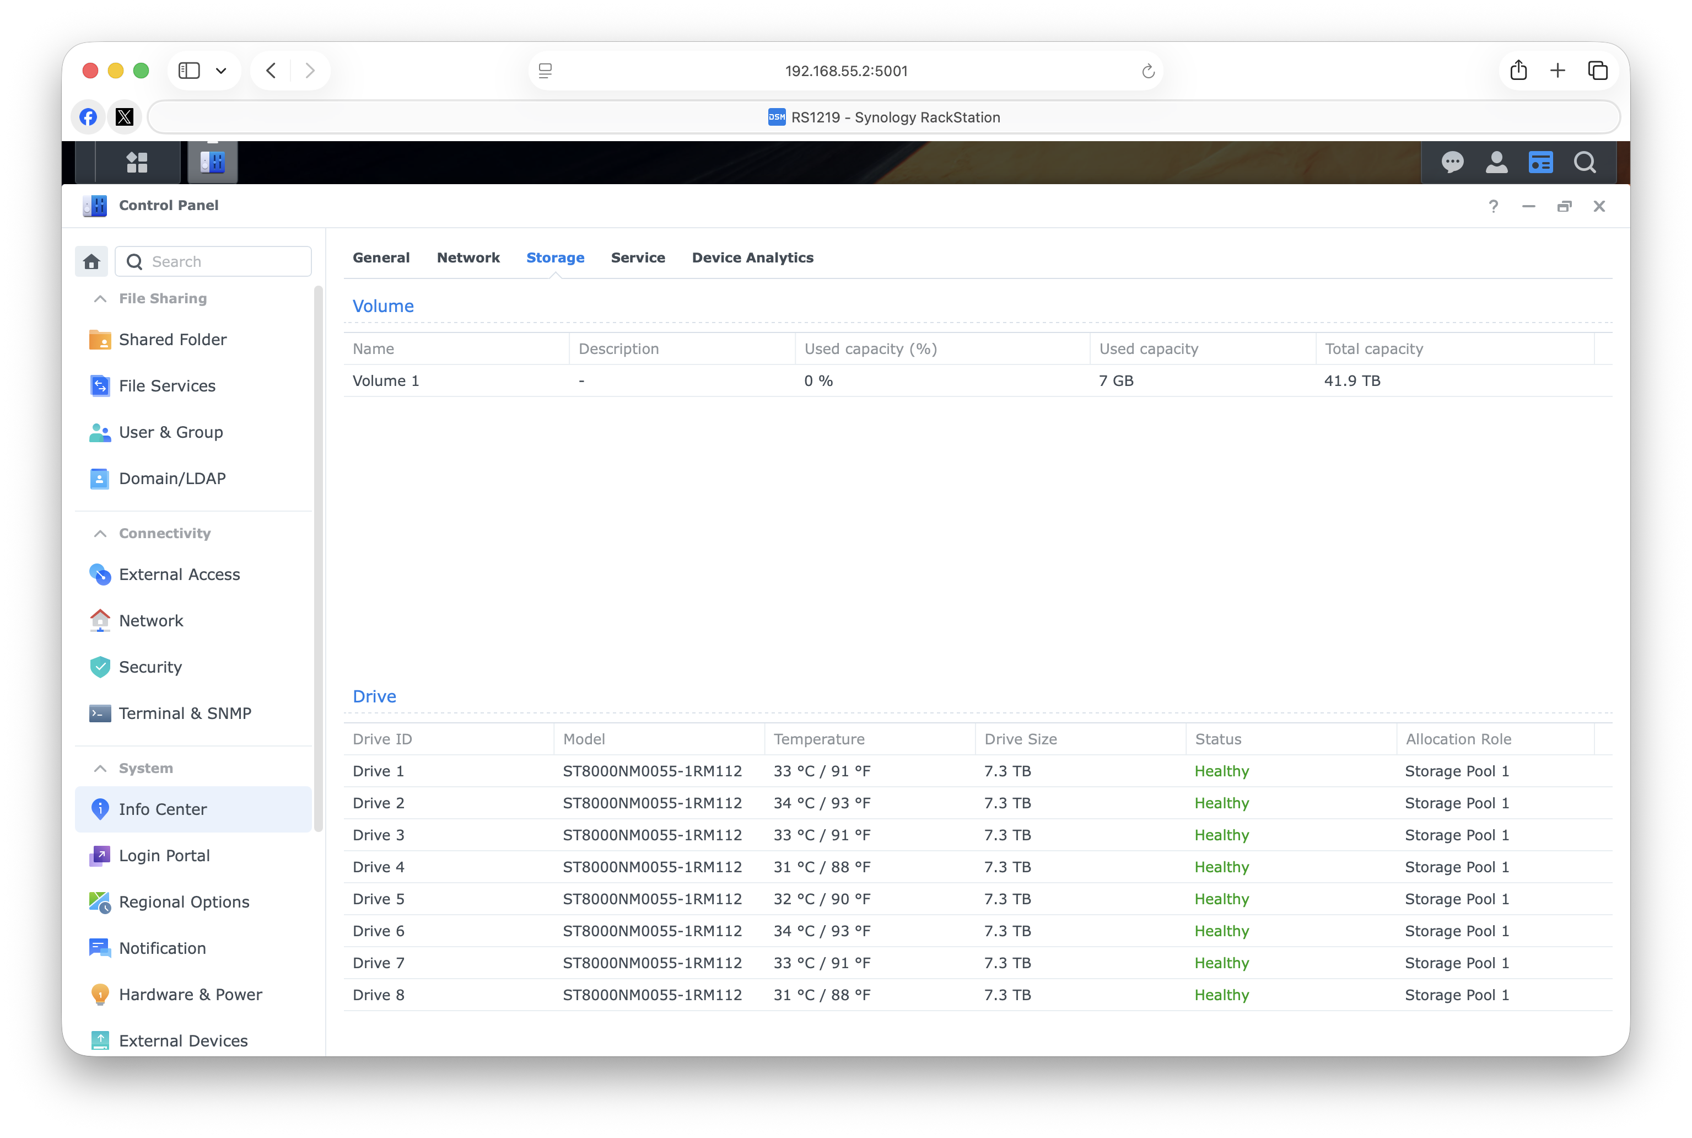Select the Drive 4 row
The height and width of the screenshot is (1138, 1692).
pos(978,867)
